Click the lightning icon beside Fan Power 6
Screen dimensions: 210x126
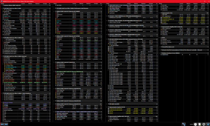pos(161,24)
